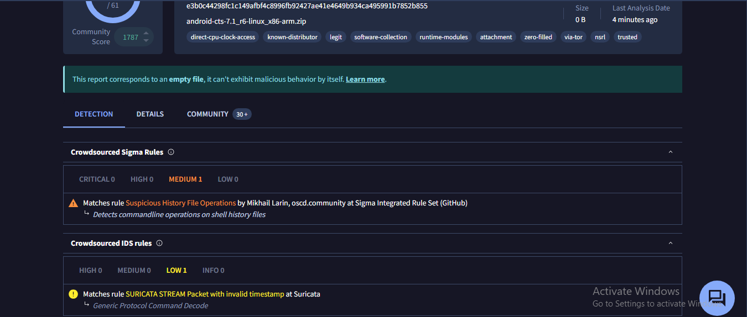747x317 pixels.
Task: Downvote the community score arrow
Action: tap(146, 41)
